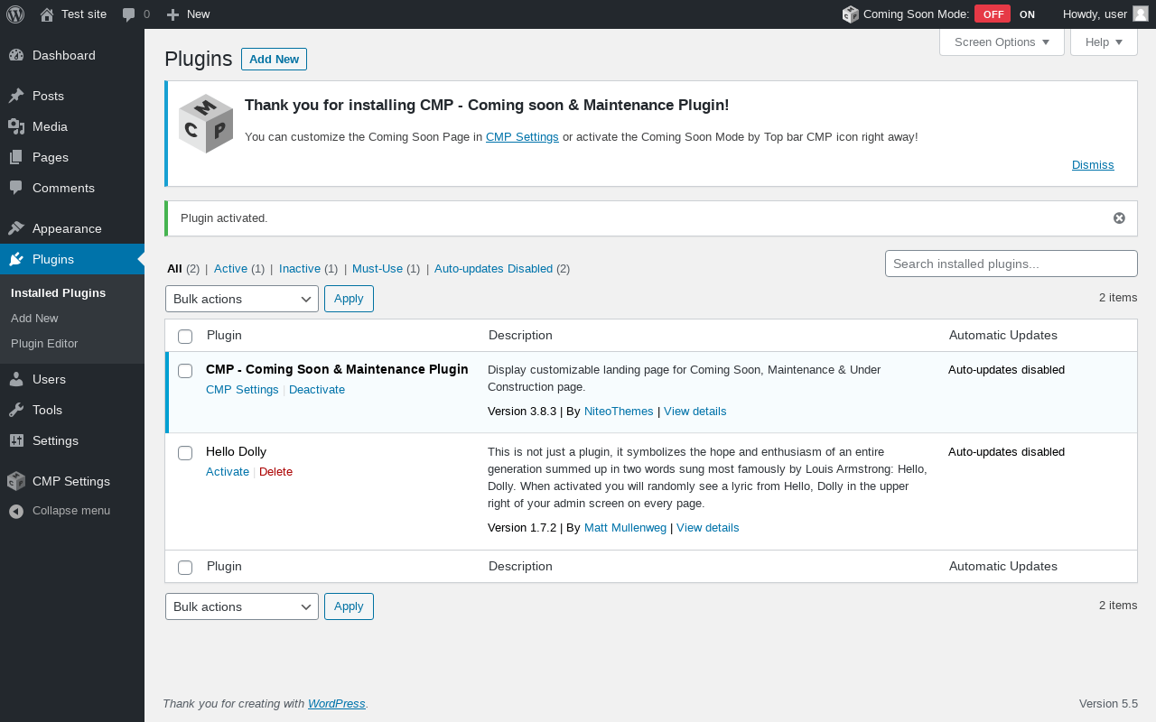Filter plugins by Inactive
Screen dimensions: 1156x722
(300, 269)
